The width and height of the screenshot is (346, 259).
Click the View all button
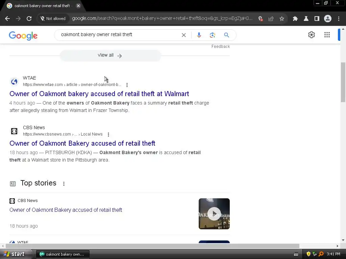coord(110,56)
